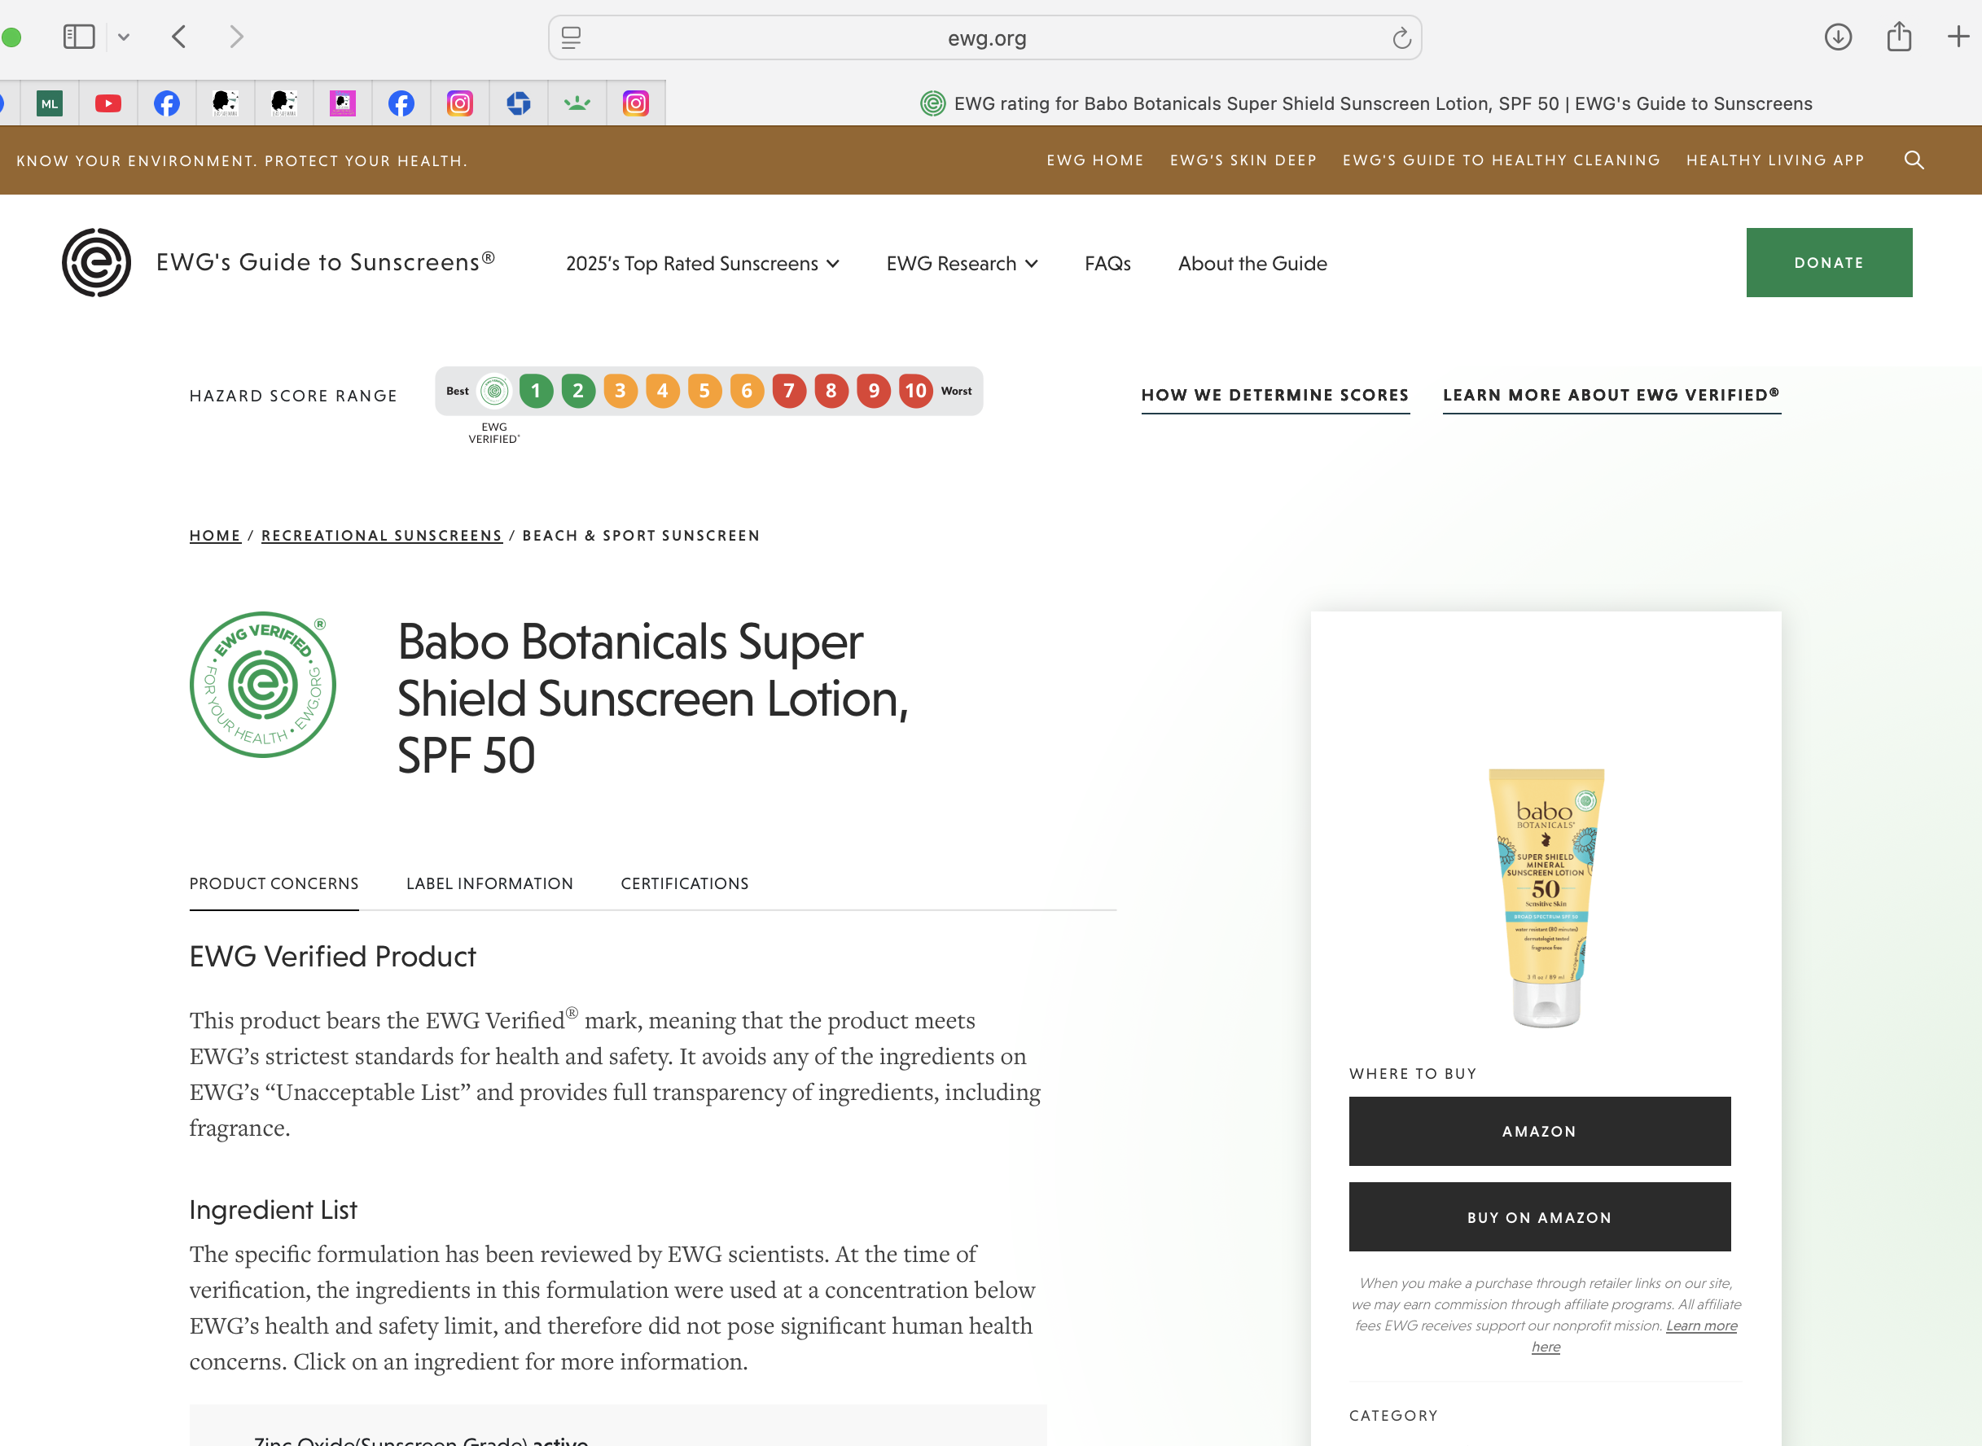Click the Babo sunscreen product image

pyautogui.click(x=1546, y=898)
